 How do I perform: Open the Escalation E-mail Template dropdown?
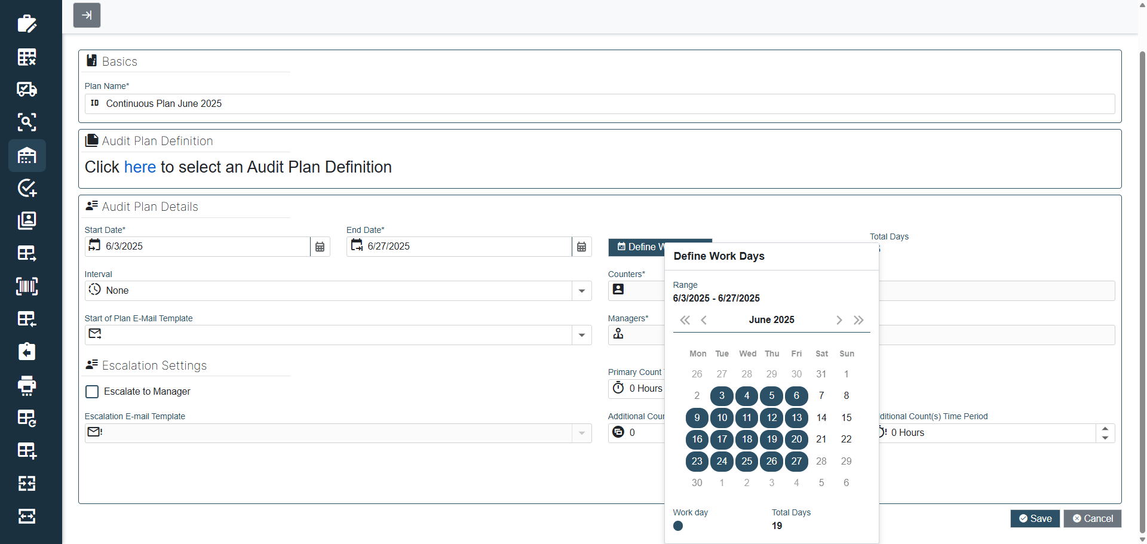tap(581, 433)
